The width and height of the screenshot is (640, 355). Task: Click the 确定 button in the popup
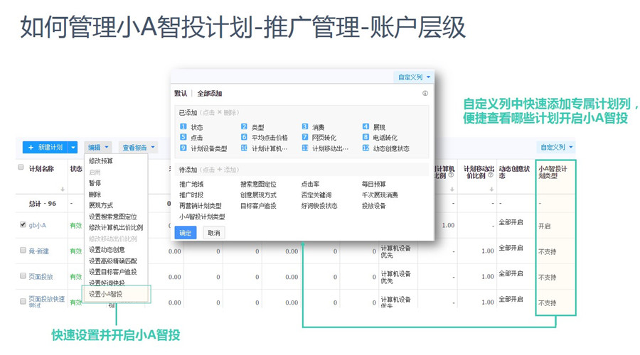point(186,233)
